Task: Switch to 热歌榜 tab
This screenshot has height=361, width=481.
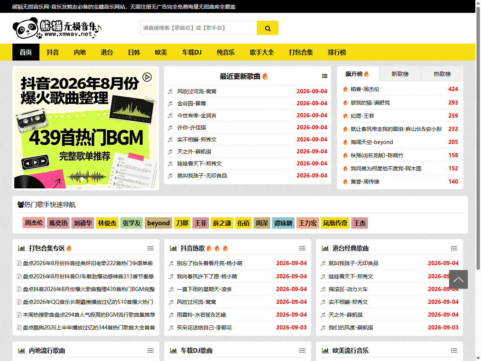Action: coord(442,74)
